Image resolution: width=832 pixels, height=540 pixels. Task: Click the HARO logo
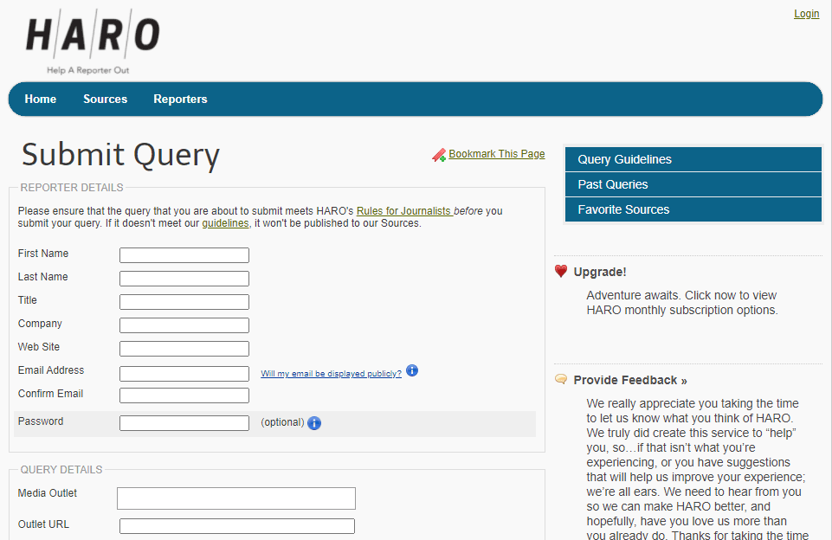coord(93,42)
